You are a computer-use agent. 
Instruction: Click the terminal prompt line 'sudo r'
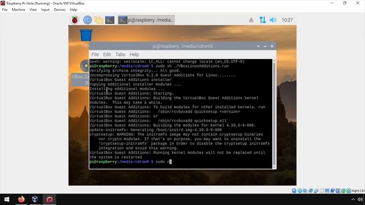pos(131,162)
